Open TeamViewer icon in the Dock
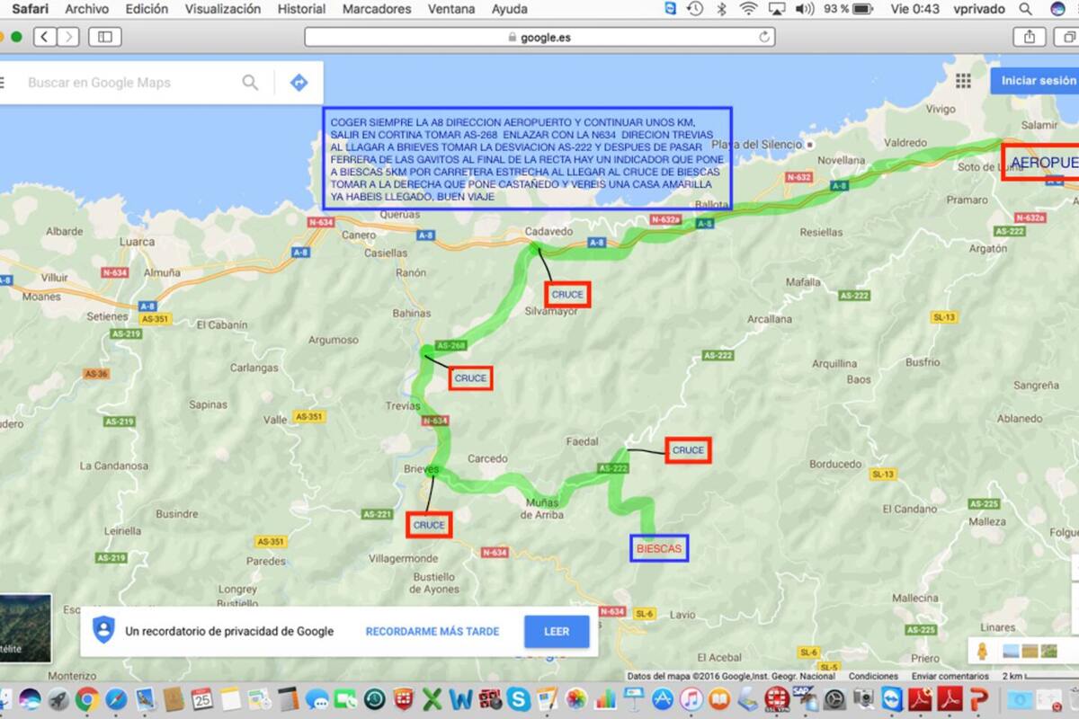 (x=892, y=699)
